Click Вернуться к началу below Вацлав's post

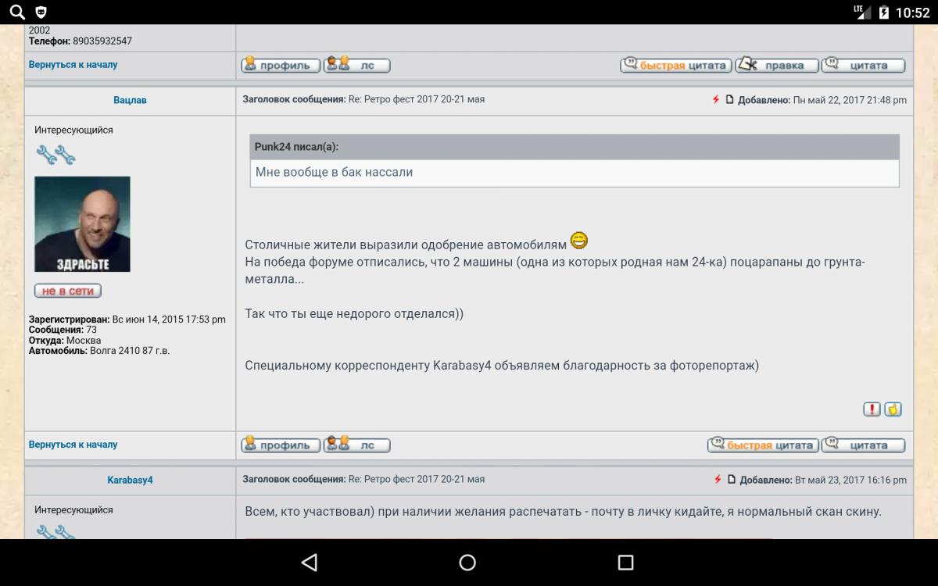(x=73, y=445)
